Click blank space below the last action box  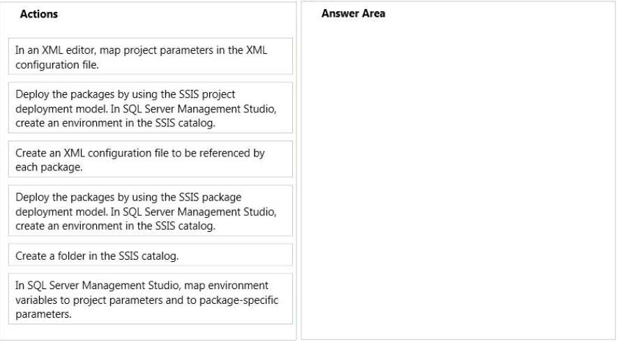pos(150,332)
